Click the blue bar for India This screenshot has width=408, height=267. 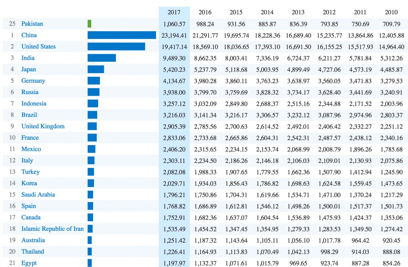102,58
